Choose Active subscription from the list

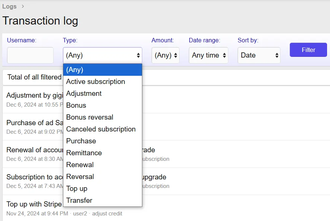(x=96, y=82)
